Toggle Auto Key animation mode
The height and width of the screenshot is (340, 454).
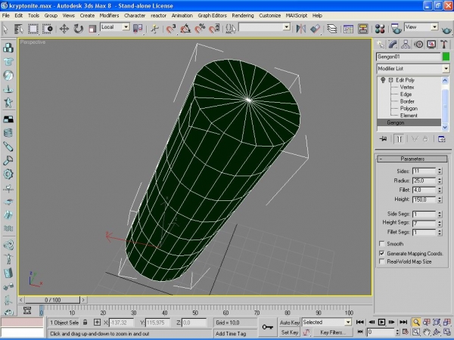click(x=289, y=323)
